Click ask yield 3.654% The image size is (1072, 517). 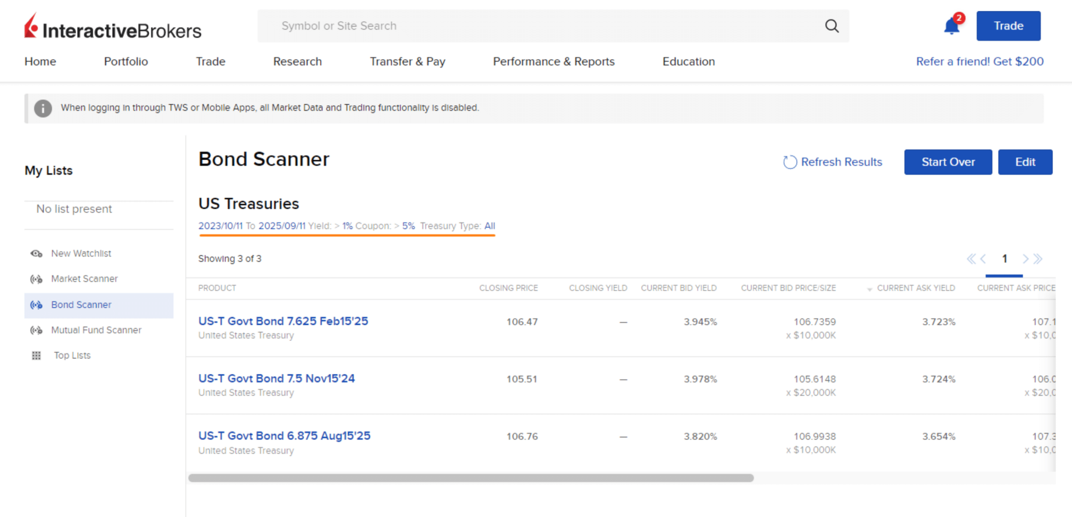pyautogui.click(x=938, y=437)
